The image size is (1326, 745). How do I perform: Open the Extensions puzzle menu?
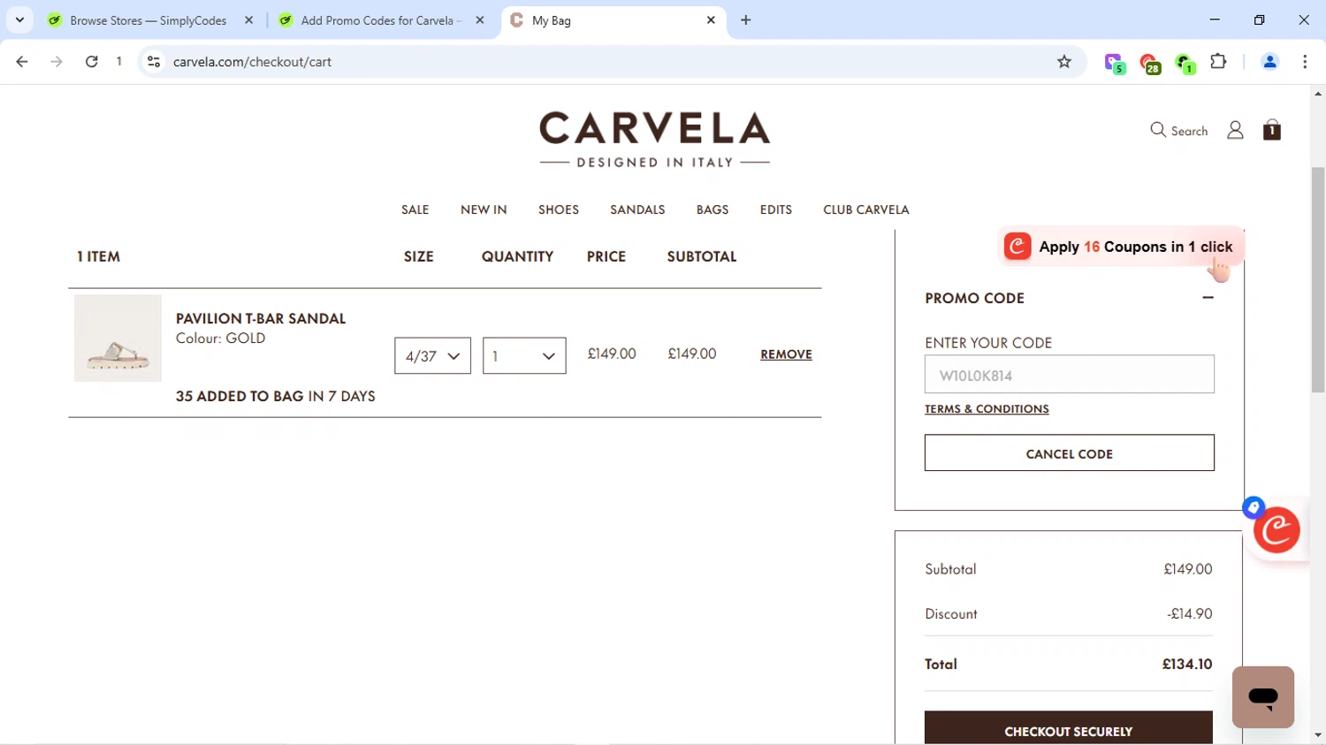point(1218,61)
